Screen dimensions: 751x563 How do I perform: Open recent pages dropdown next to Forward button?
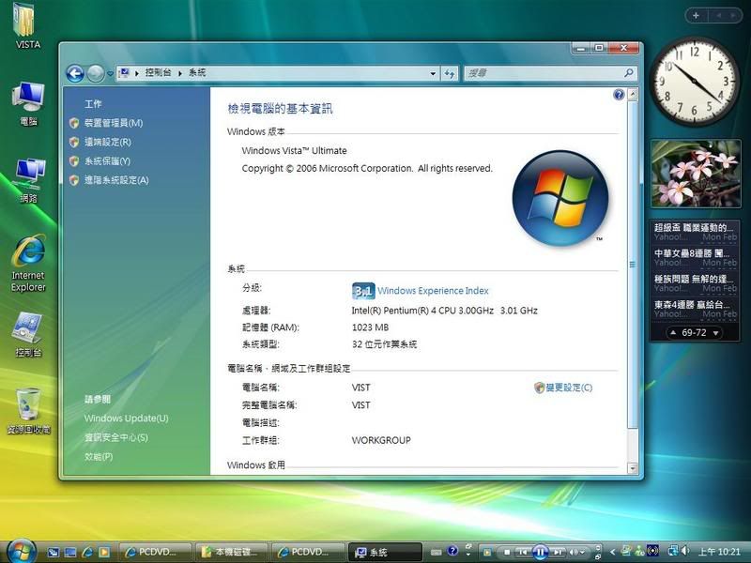110,74
